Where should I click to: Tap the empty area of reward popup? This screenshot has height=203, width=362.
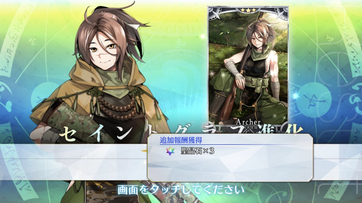coord(230,168)
